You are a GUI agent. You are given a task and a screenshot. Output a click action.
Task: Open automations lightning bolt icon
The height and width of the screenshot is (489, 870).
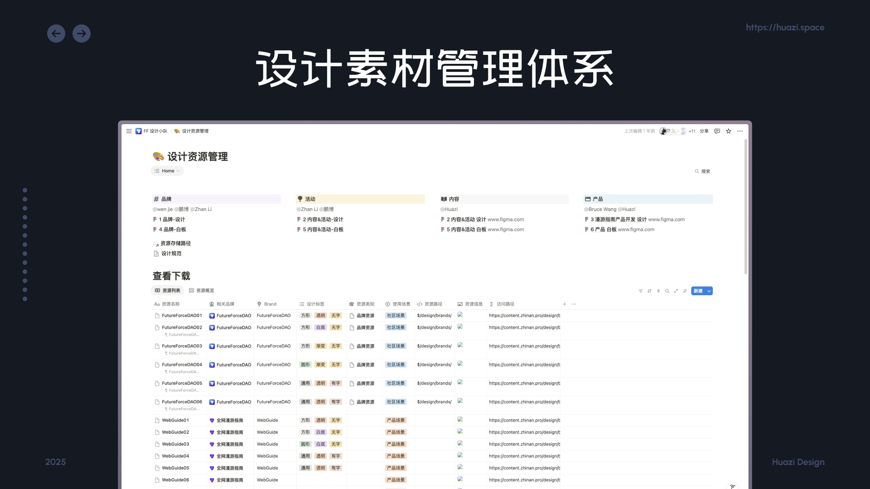(658, 291)
